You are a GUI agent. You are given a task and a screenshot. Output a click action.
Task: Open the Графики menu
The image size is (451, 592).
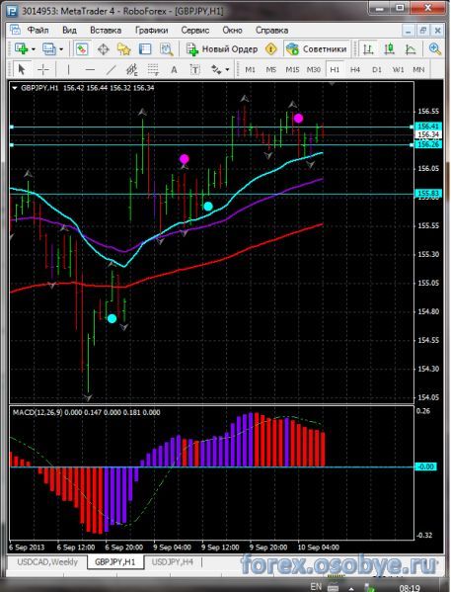coord(151,31)
